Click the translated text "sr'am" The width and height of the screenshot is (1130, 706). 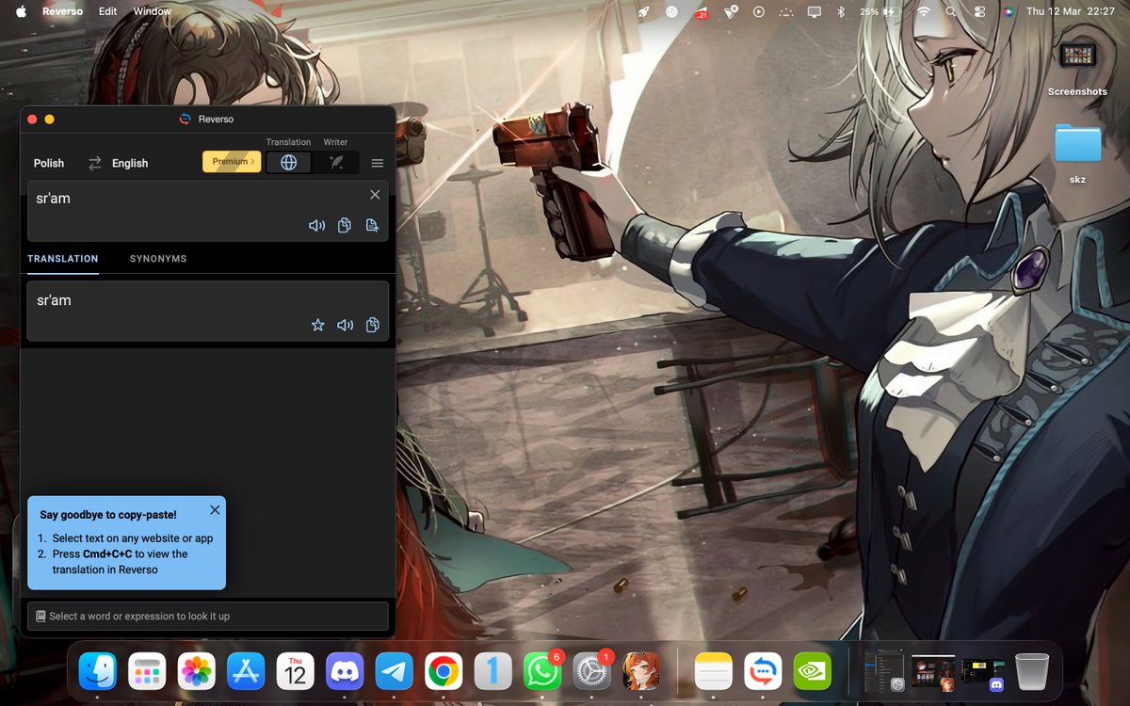54,300
